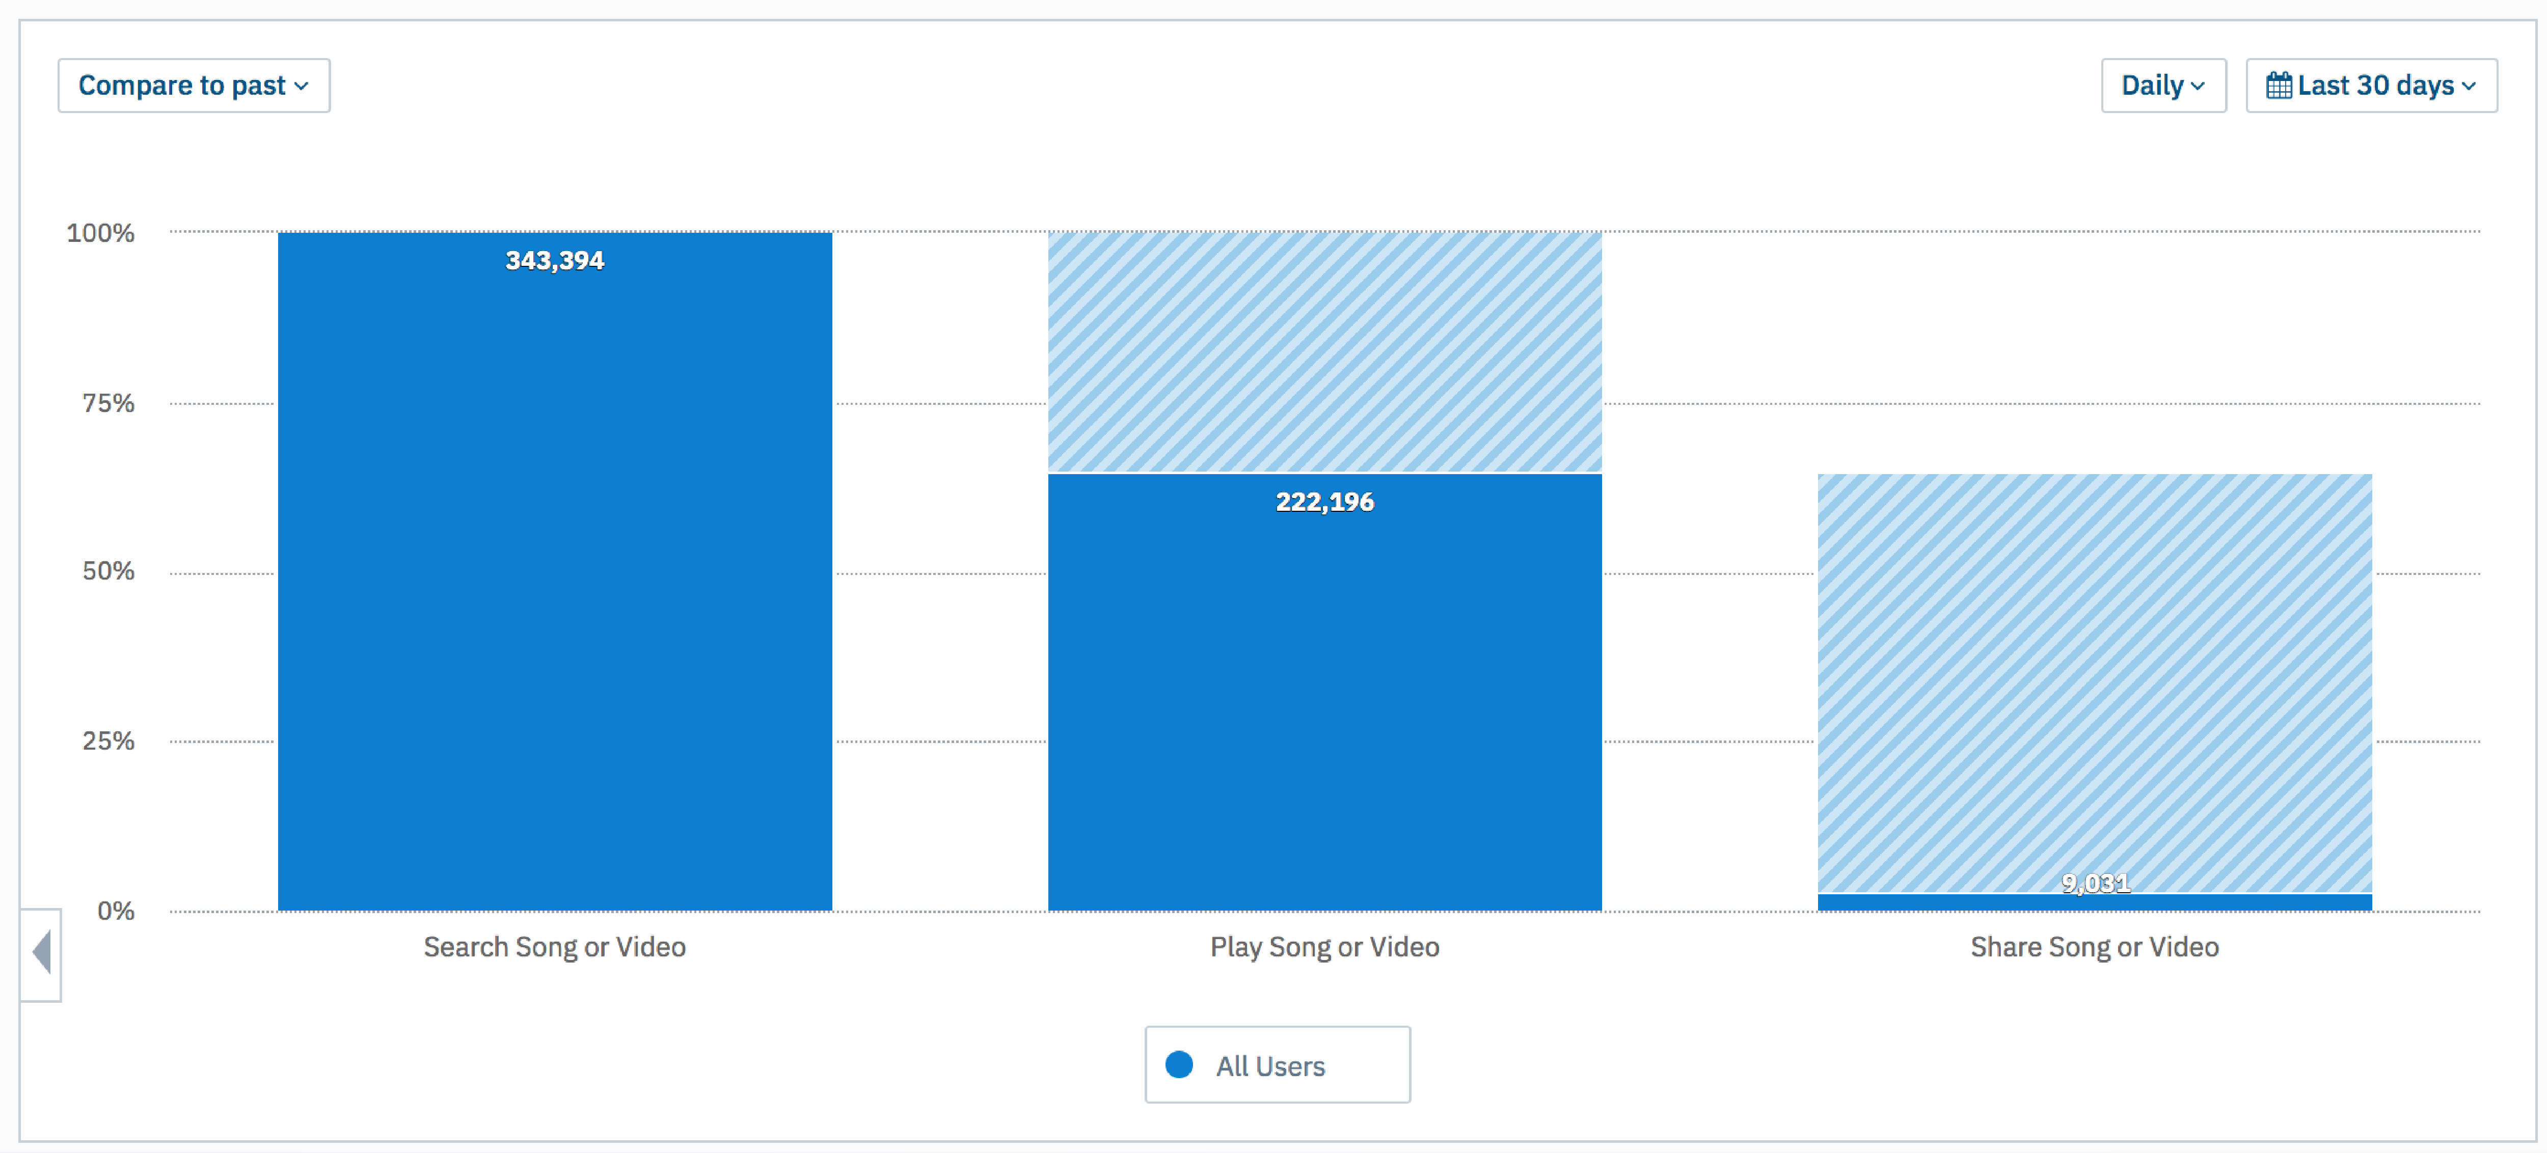This screenshot has width=2547, height=1153.
Task: Click the 9,031 value label
Action: click(2094, 883)
